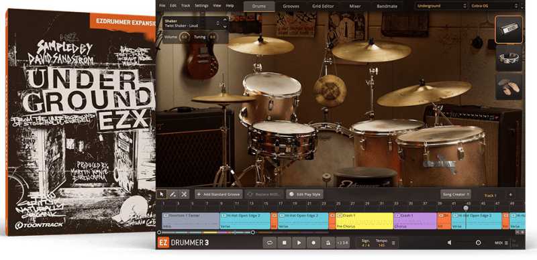Select the hand claps percussion thumbnail
The image size is (537, 260).
(509, 86)
